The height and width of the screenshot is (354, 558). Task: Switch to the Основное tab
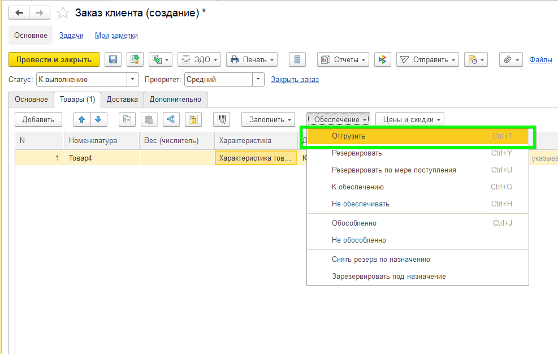click(31, 100)
